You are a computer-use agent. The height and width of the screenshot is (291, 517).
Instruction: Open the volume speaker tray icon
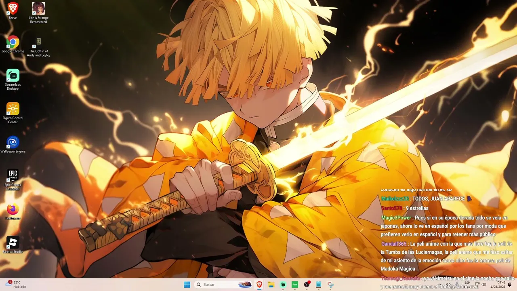484,285
